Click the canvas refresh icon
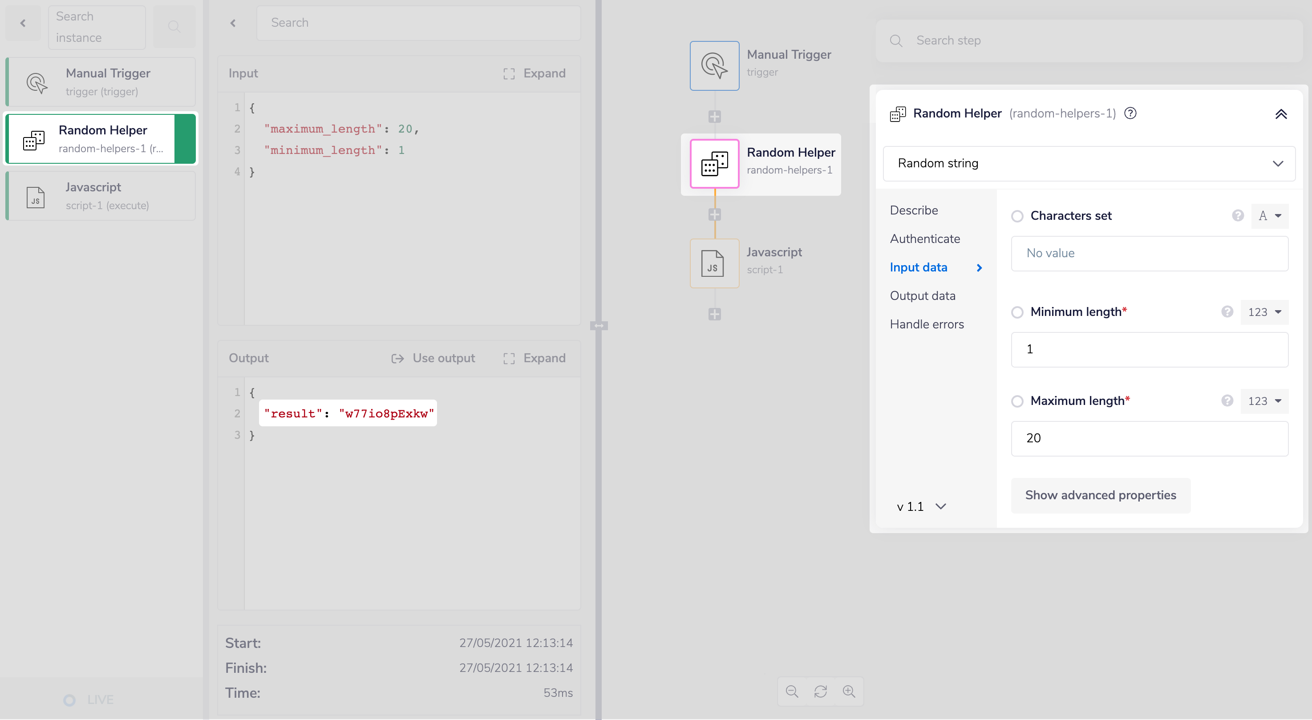 [x=821, y=691]
